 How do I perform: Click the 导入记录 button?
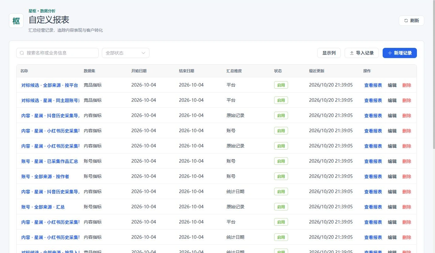tap(362, 53)
